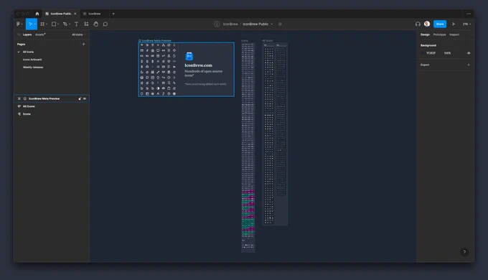The height and width of the screenshot is (280, 488).
Task: Select the Move tool
Action: [x=30, y=24]
